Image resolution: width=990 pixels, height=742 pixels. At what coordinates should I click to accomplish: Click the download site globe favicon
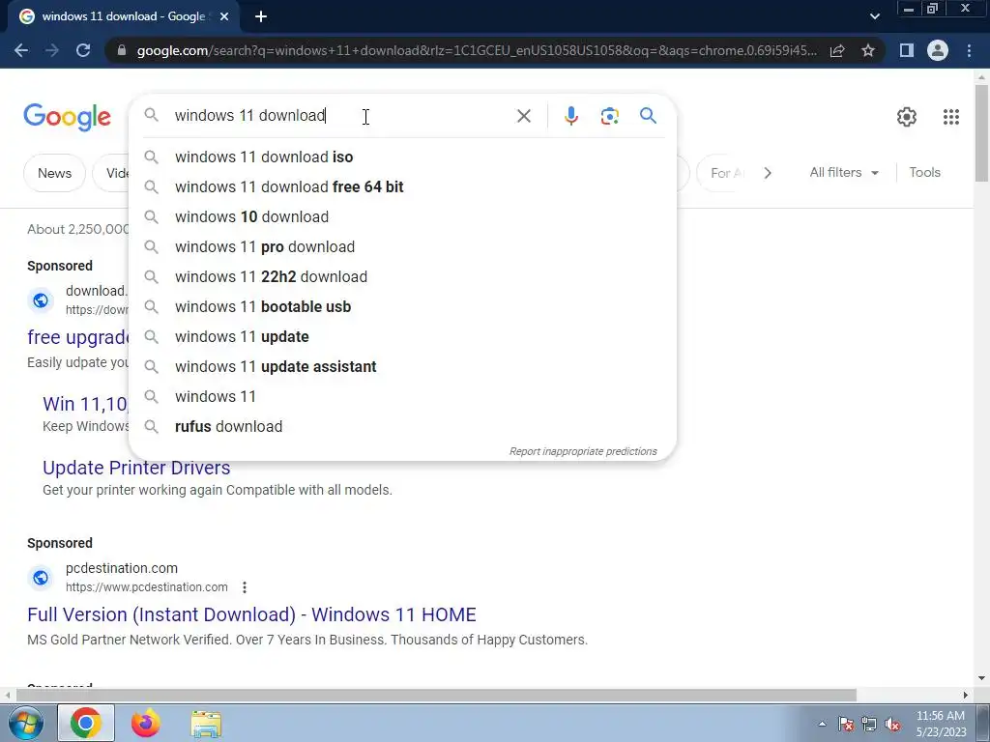(41, 300)
